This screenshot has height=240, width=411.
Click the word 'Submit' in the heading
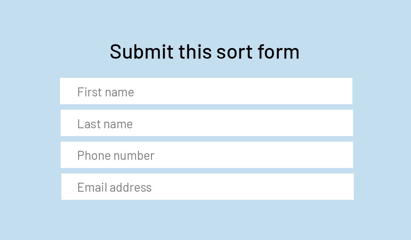(x=141, y=52)
